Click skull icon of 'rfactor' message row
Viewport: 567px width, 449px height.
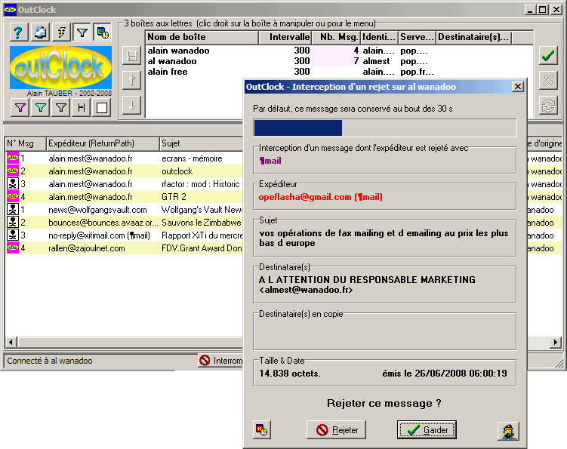pyautogui.click(x=13, y=183)
